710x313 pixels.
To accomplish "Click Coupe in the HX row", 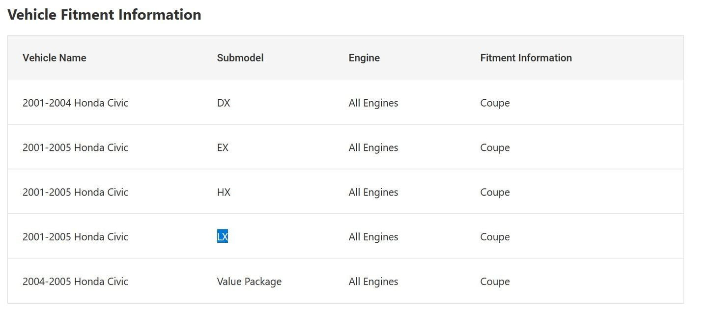I will point(495,192).
